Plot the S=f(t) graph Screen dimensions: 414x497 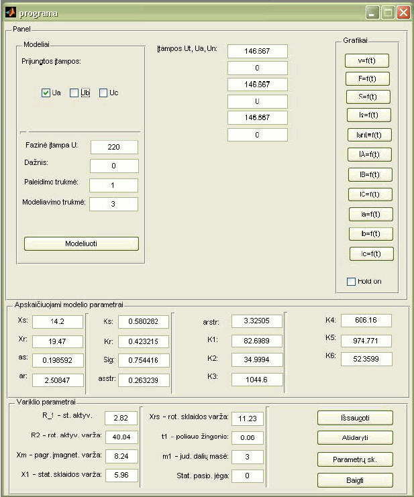[368, 97]
